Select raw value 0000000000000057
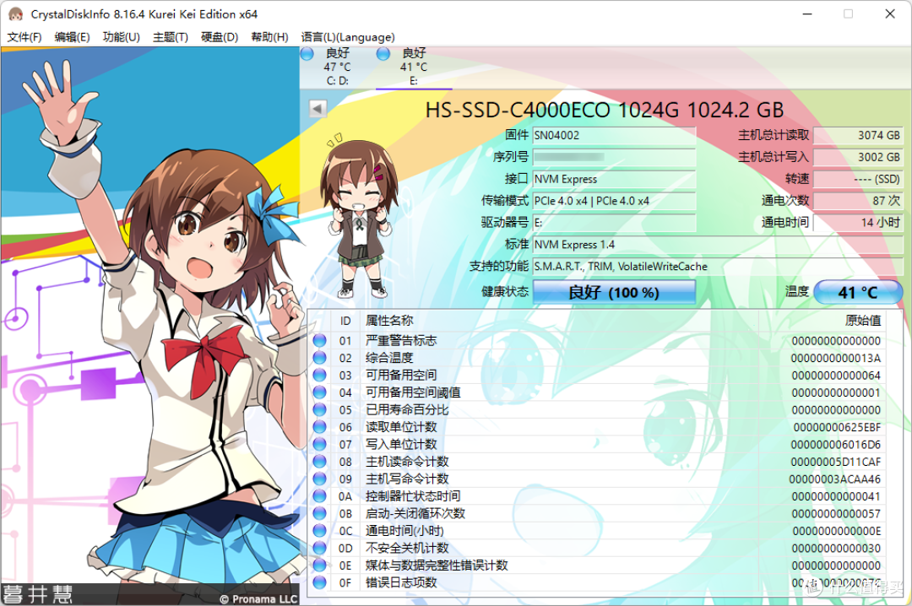 coord(836,514)
